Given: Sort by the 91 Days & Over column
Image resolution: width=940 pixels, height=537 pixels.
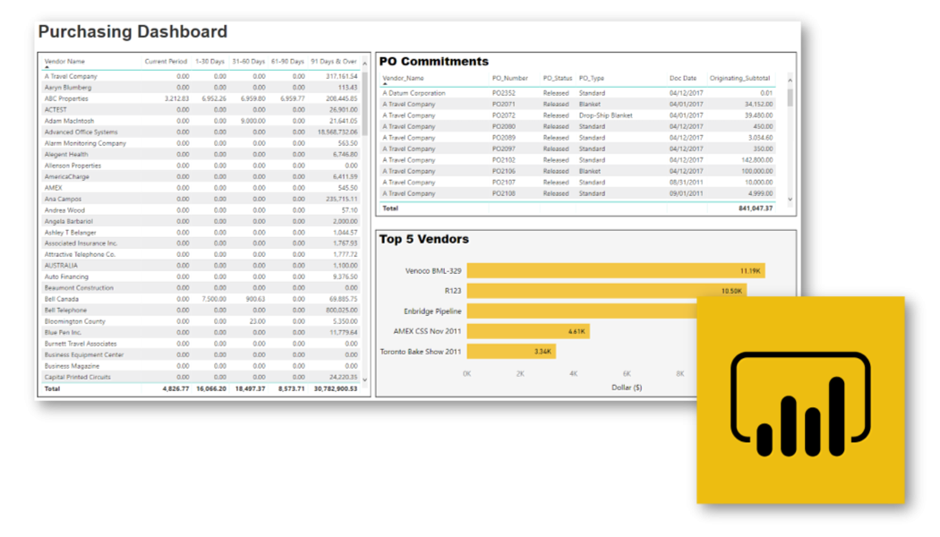Looking at the screenshot, I should pos(334,61).
